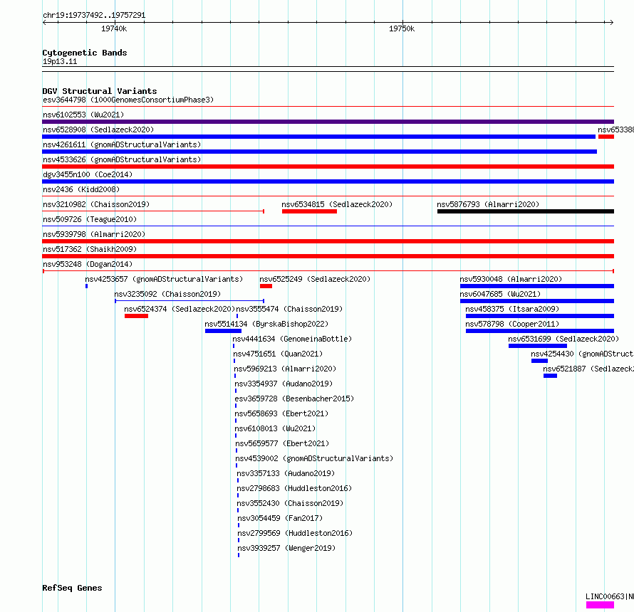Select nsv2436 Kidd2008 variant label
Image resolution: width=634 pixels, height=612 pixels.
[81, 189]
